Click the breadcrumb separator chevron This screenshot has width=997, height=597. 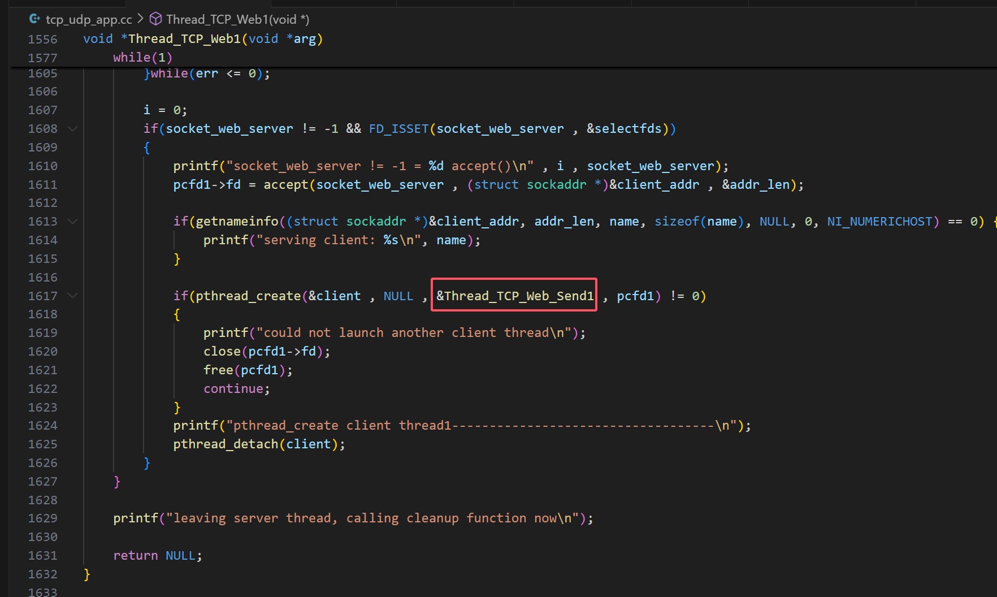140,19
